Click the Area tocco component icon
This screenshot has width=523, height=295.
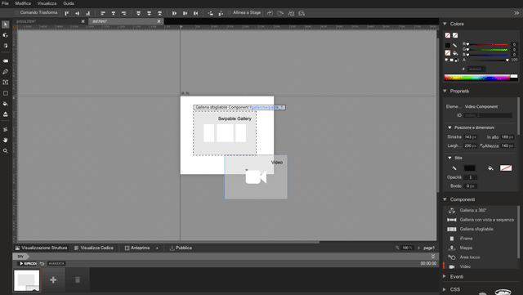452,257
